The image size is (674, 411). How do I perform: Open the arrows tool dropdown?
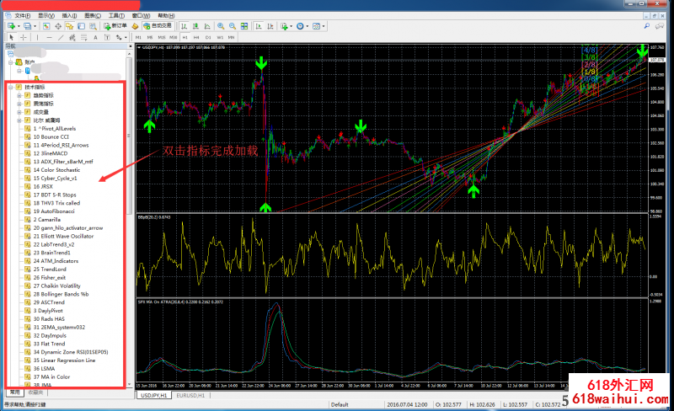pyautogui.click(x=126, y=37)
